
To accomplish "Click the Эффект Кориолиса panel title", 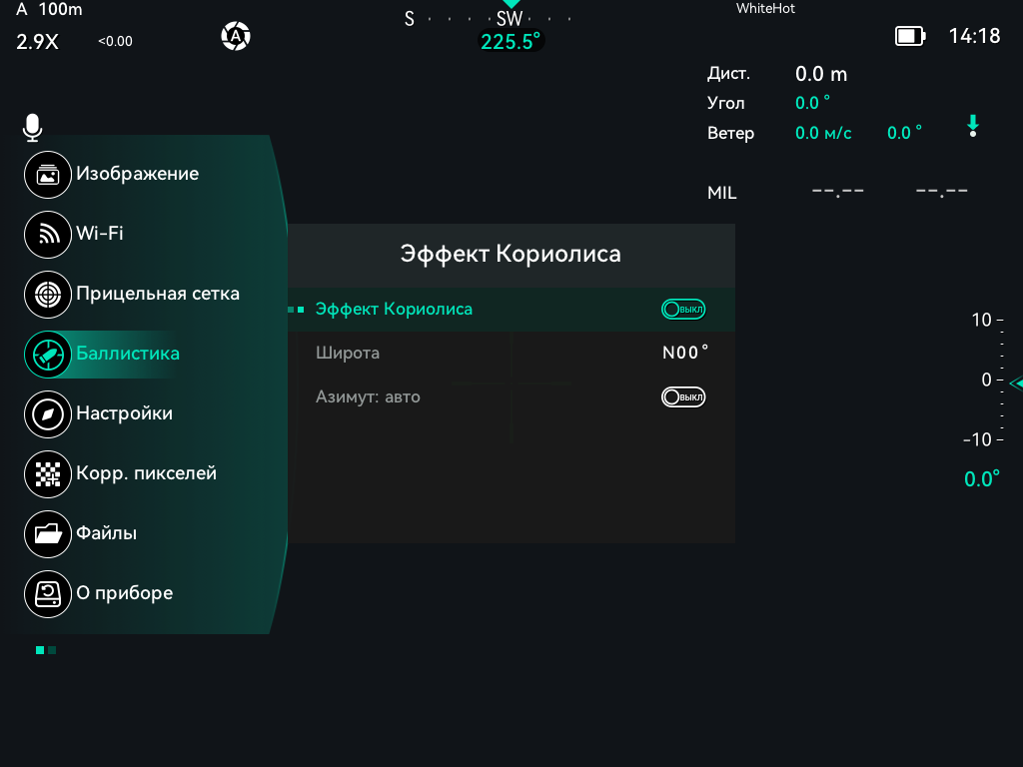I will pyautogui.click(x=511, y=254).
